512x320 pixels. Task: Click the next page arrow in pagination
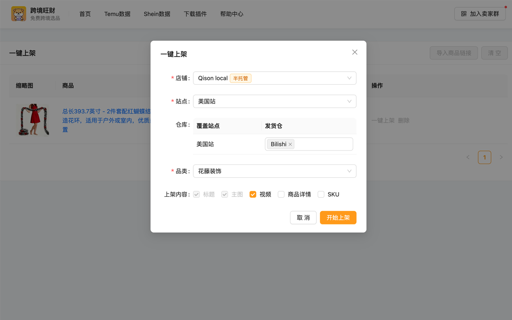coord(501,157)
